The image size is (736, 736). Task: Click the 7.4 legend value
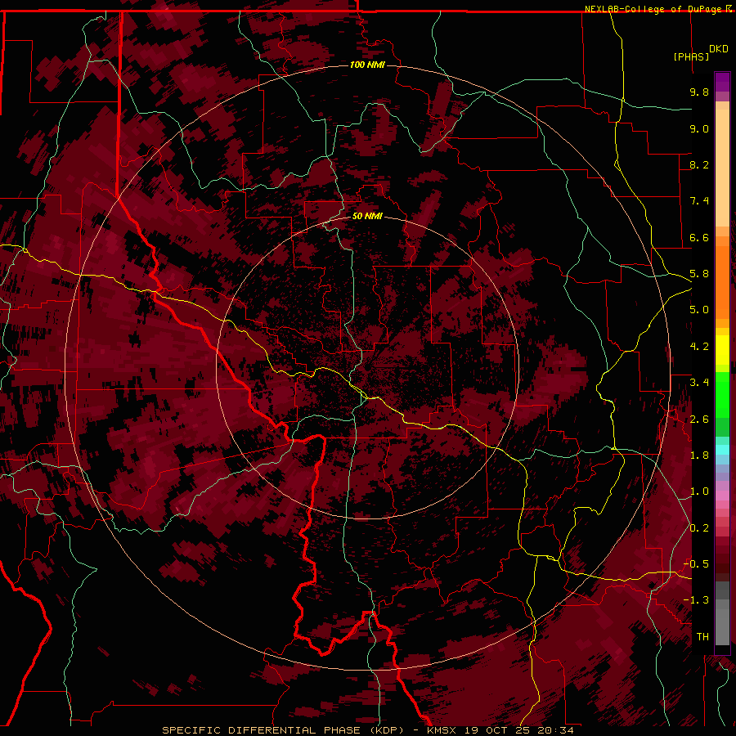pyautogui.click(x=699, y=201)
